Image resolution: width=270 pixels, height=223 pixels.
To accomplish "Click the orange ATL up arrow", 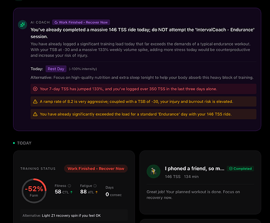I will pyautogui.click(x=97, y=192).
